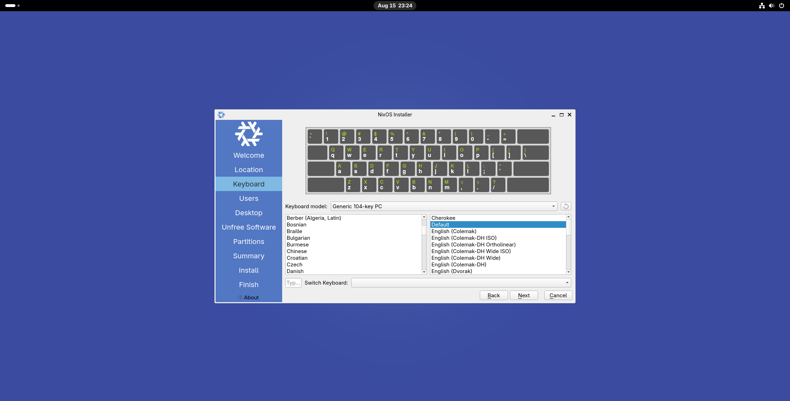Select Danish in language list

tap(353, 271)
